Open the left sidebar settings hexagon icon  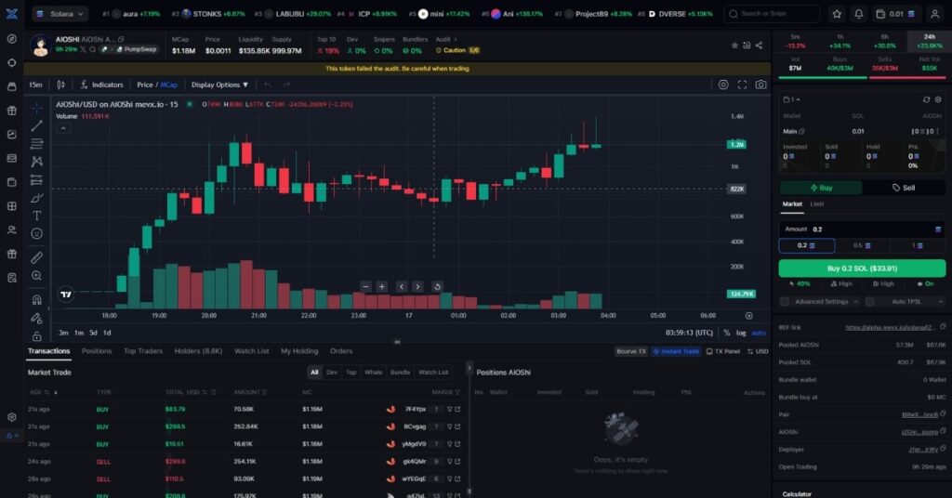11,417
